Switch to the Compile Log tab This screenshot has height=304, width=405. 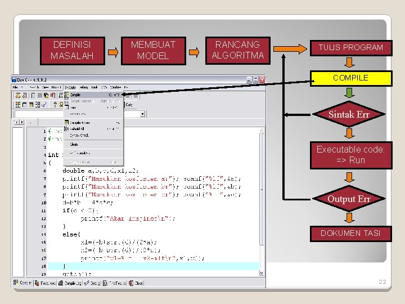(x=70, y=283)
